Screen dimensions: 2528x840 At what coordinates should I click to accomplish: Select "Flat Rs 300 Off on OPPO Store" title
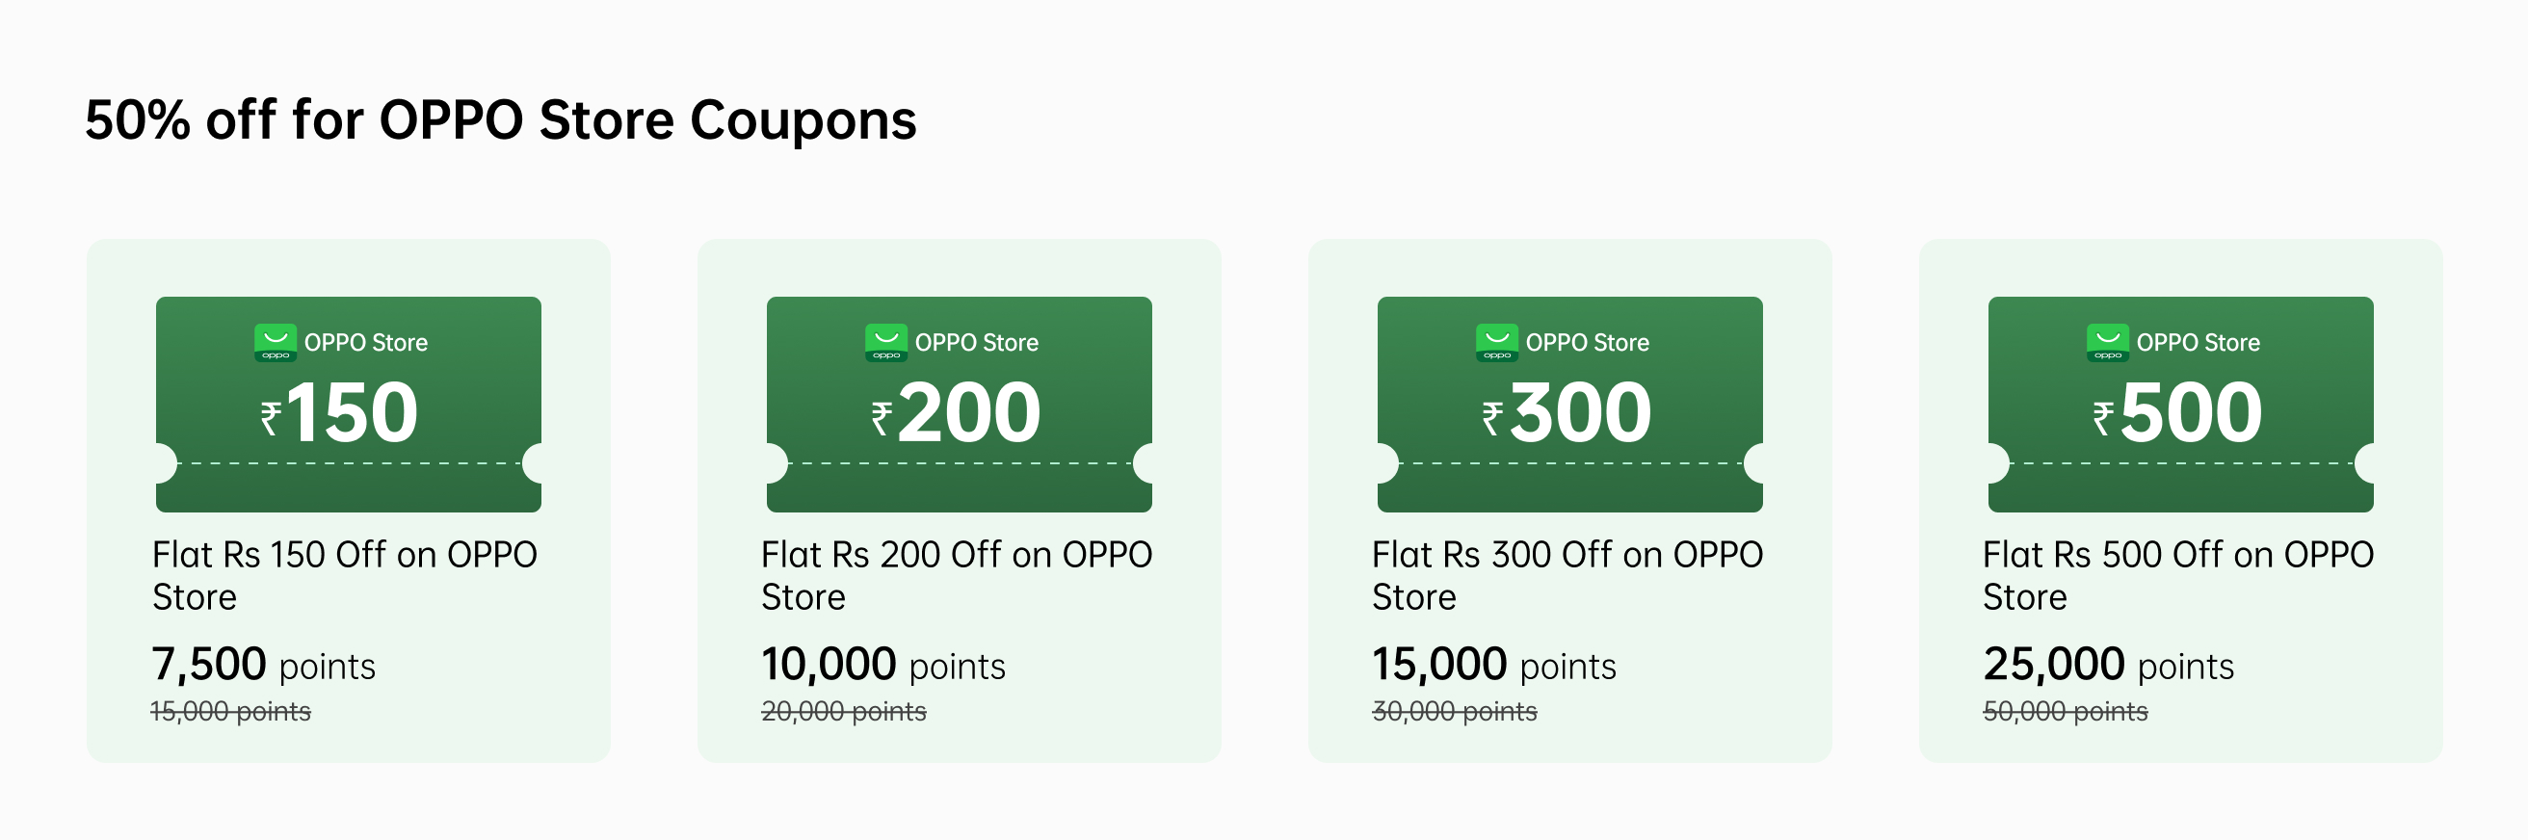coord(1567,575)
